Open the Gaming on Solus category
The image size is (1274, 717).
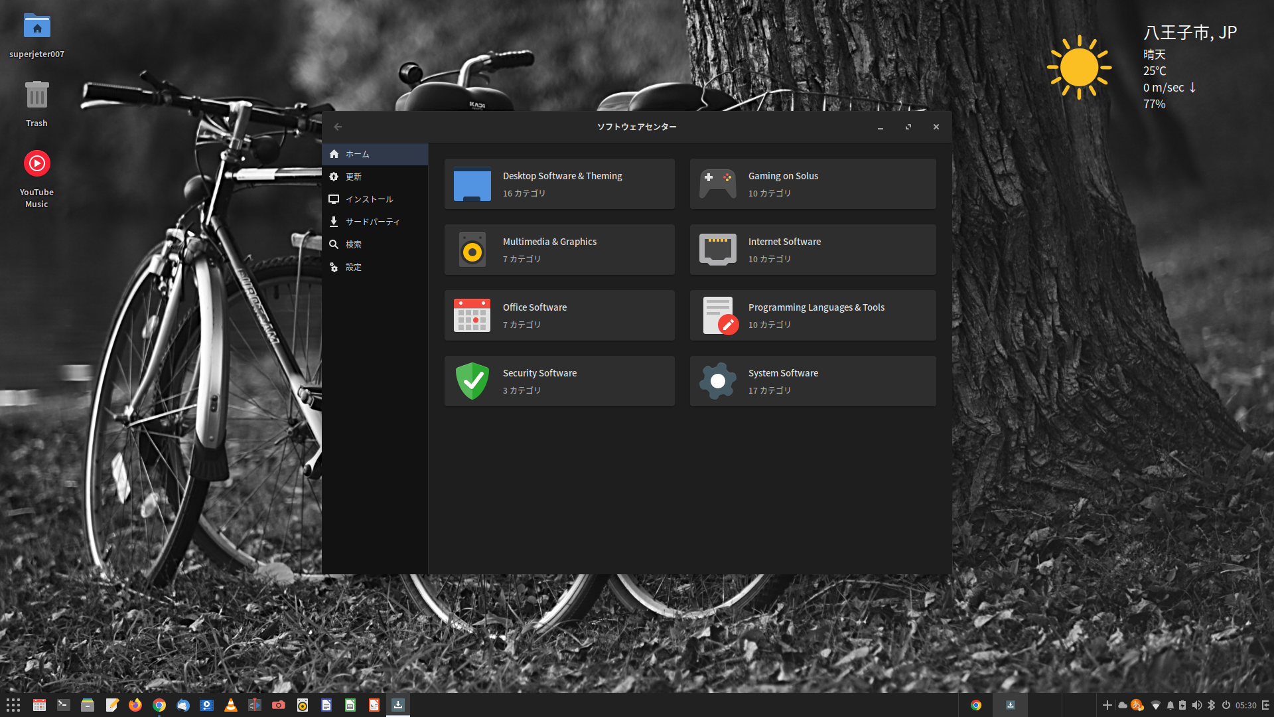click(x=813, y=184)
